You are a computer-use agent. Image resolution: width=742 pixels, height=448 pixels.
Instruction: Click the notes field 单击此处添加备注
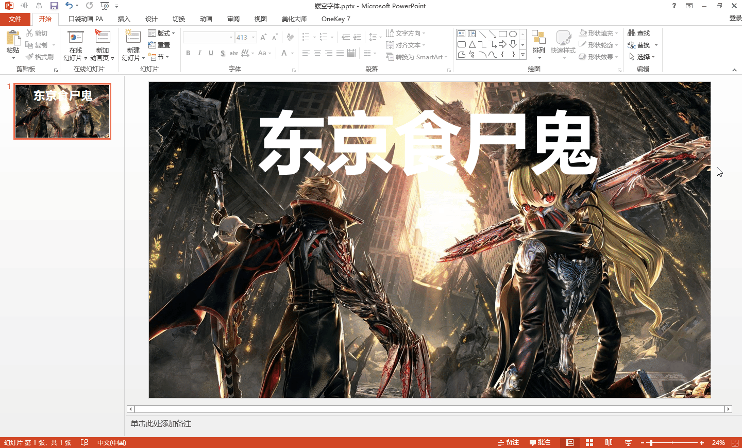point(161,424)
